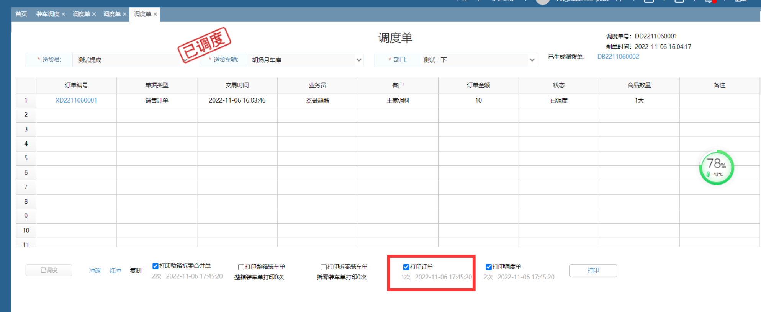The image size is (761, 312).
Task: Click the 商品数量 column header
Action: pyautogui.click(x=639, y=85)
